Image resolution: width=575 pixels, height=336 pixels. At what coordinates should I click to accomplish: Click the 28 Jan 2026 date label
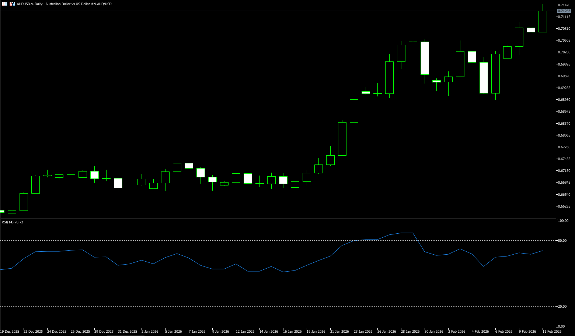click(x=410, y=332)
